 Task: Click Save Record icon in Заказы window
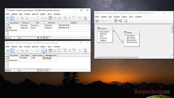pos(8,51)
